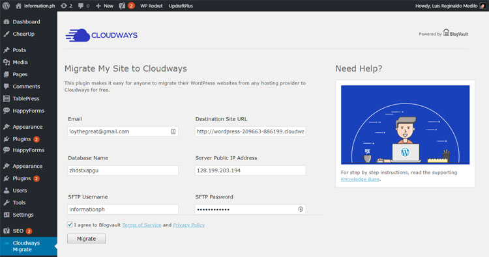This screenshot has height=257, width=489.
Task: Open the Terms of Service link
Action: [x=141, y=225]
